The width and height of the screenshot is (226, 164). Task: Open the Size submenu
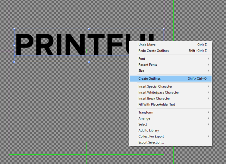(171, 71)
